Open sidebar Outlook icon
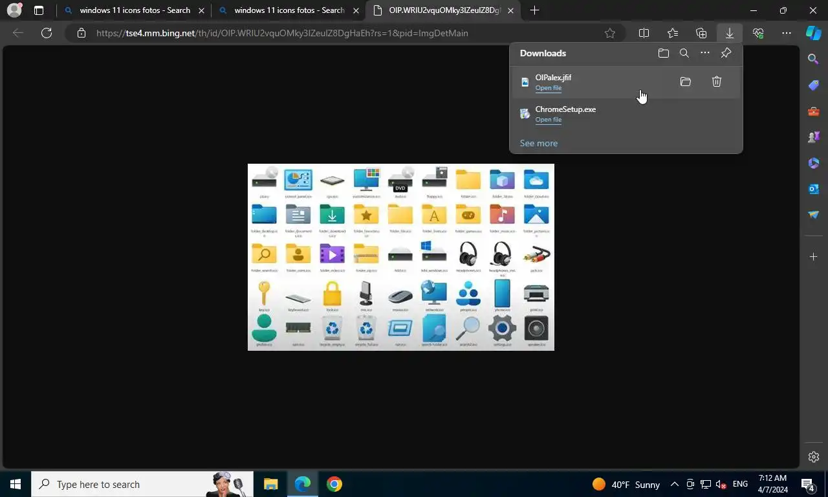828x497 pixels. 814,189
